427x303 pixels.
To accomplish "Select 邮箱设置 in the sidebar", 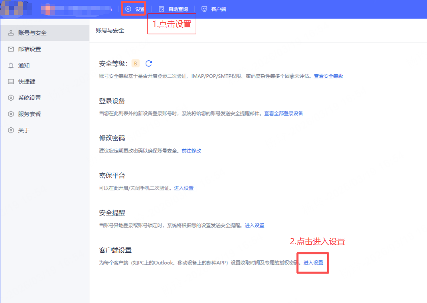I will 45,49.
